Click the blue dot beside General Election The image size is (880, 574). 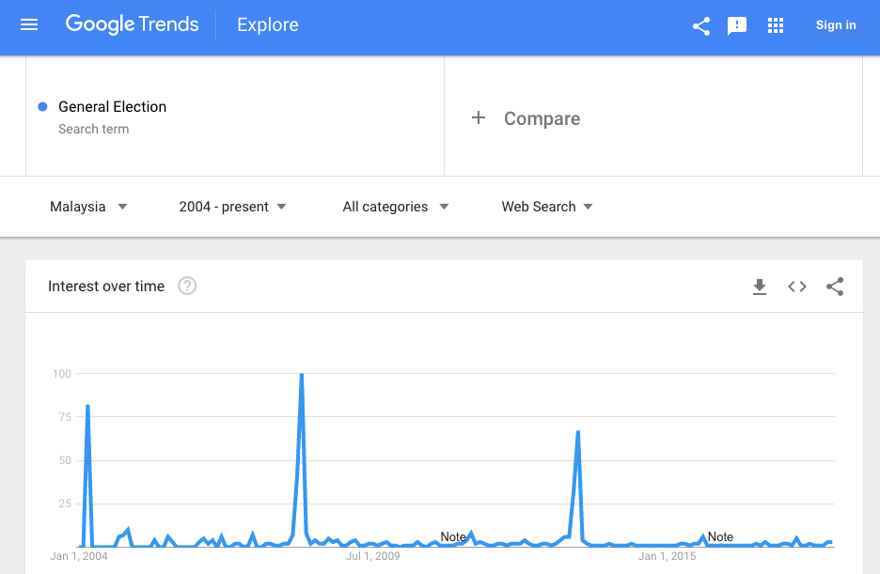(x=42, y=106)
